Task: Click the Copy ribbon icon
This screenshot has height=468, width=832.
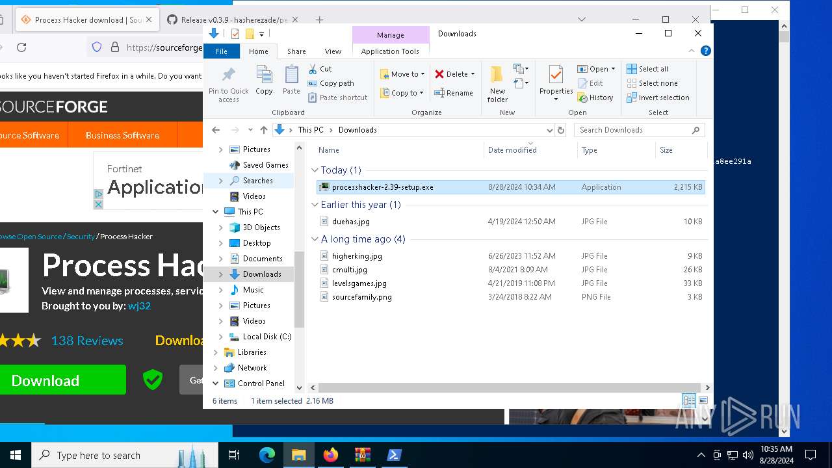Action: tap(264, 75)
